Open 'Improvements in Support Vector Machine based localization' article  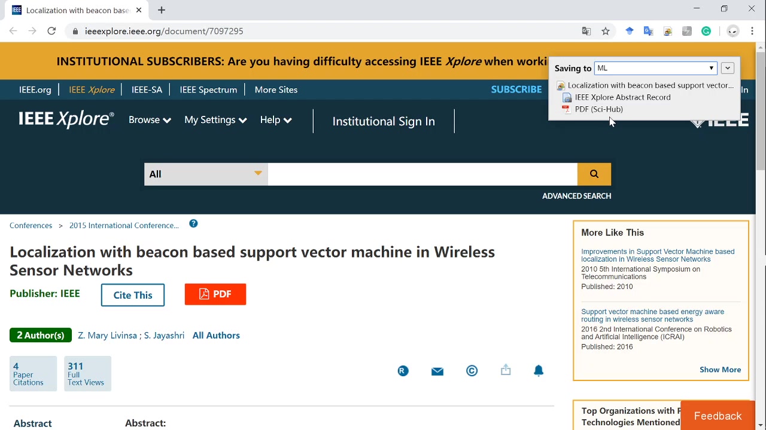point(658,255)
